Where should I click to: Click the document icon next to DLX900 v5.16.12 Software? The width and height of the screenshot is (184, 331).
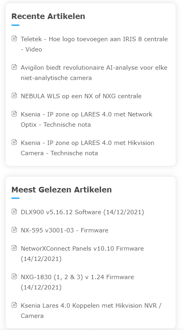14,211
